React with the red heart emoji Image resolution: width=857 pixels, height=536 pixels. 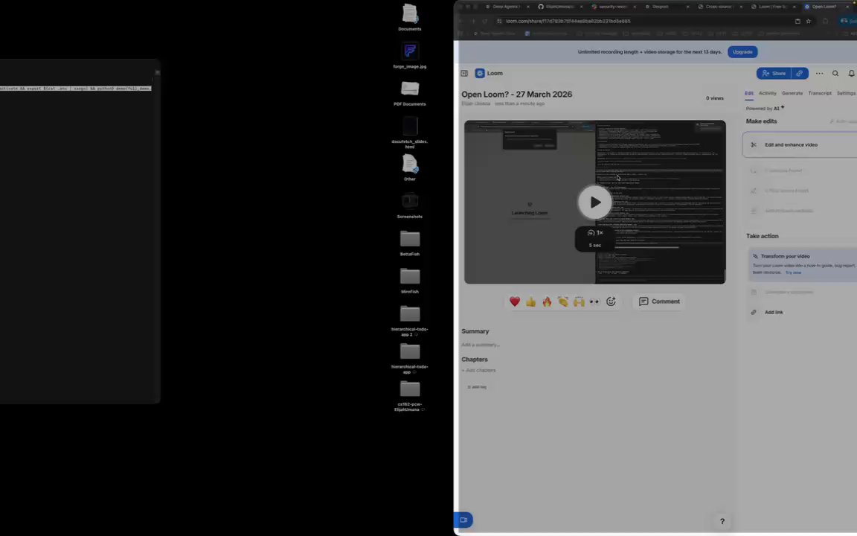pos(514,301)
